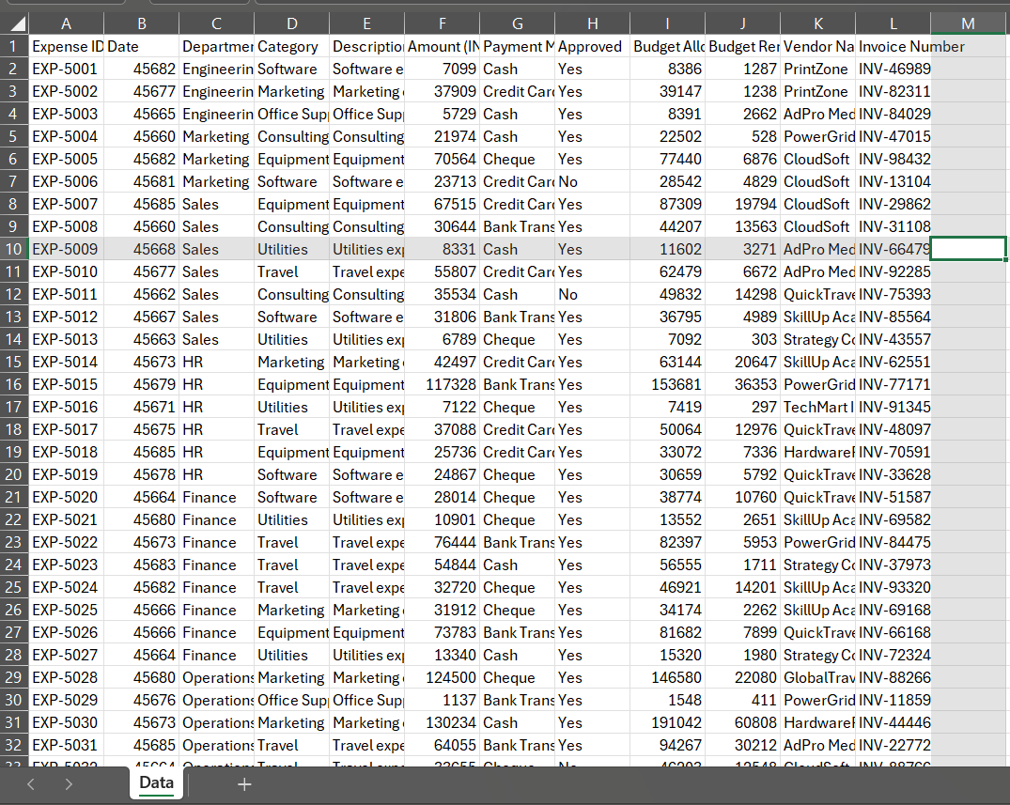The height and width of the screenshot is (805, 1010).
Task: Click amount value 117328
Action: [x=443, y=384]
